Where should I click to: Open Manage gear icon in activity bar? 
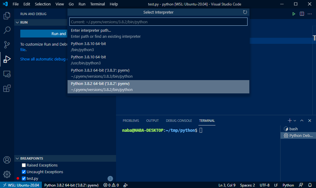[7, 174]
